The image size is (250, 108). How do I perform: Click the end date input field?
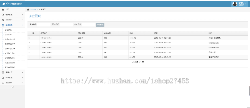(89, 25)
